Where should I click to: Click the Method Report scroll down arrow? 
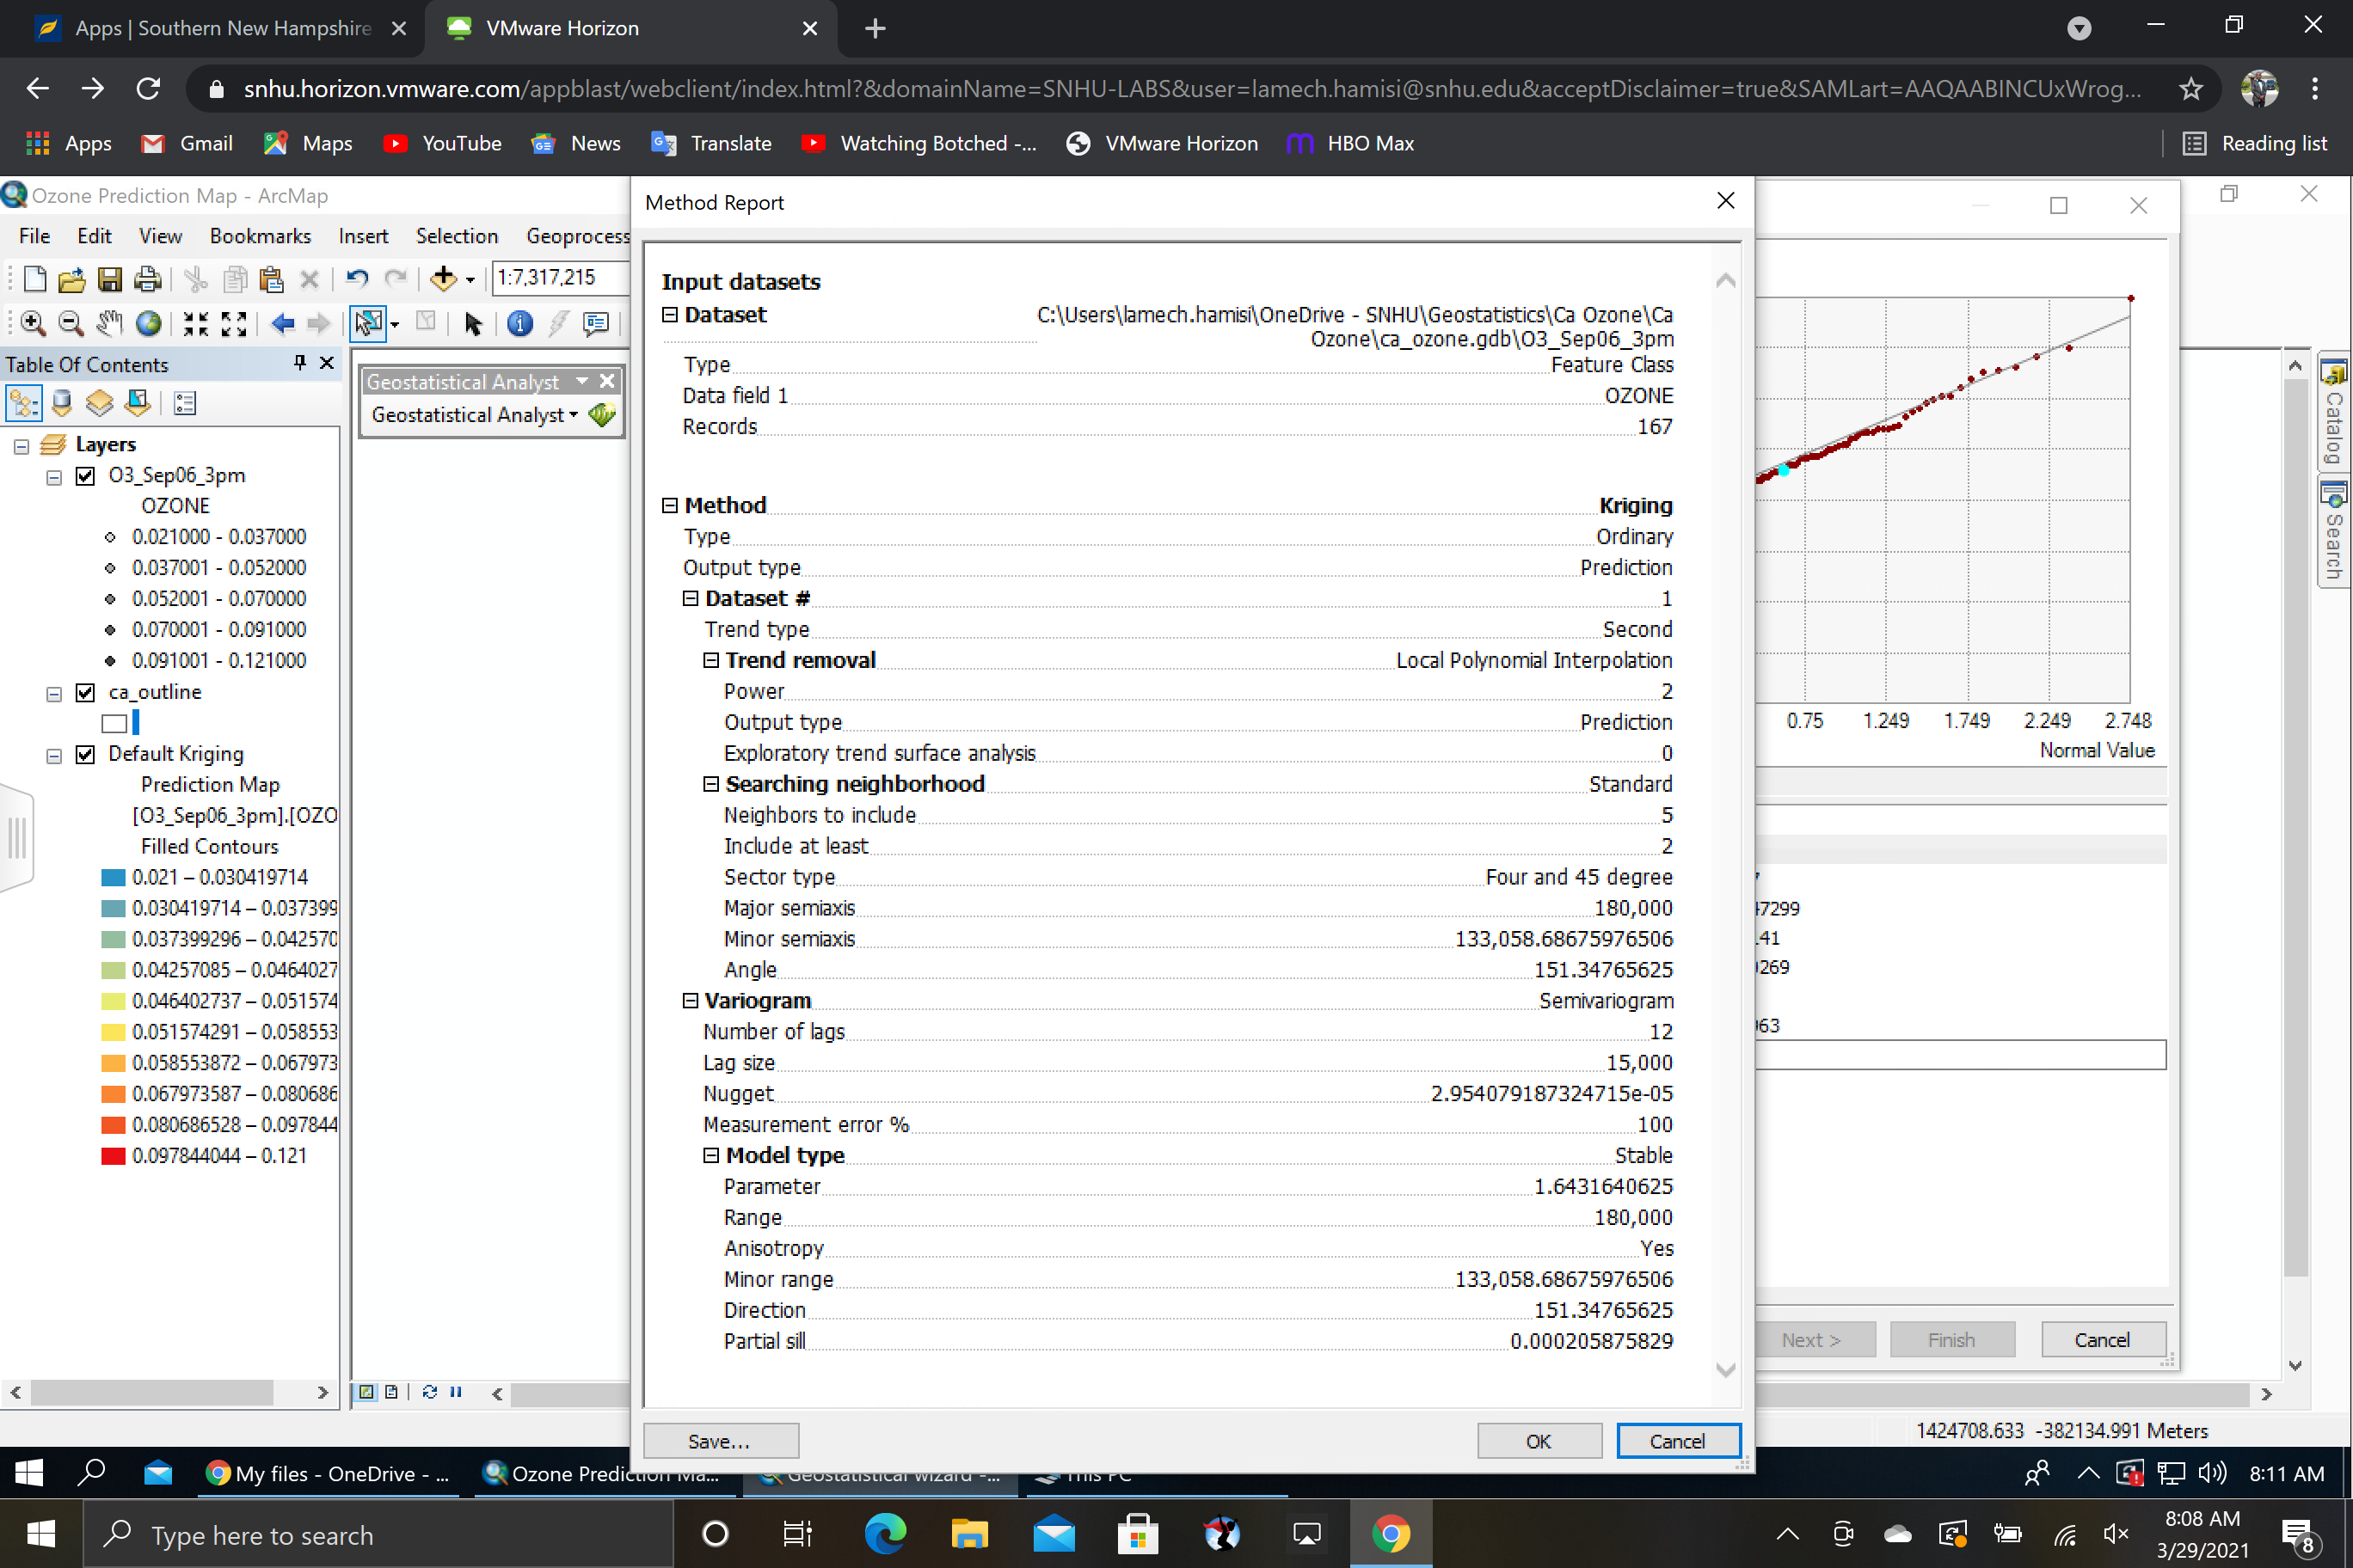[x=1726, y=1370]
